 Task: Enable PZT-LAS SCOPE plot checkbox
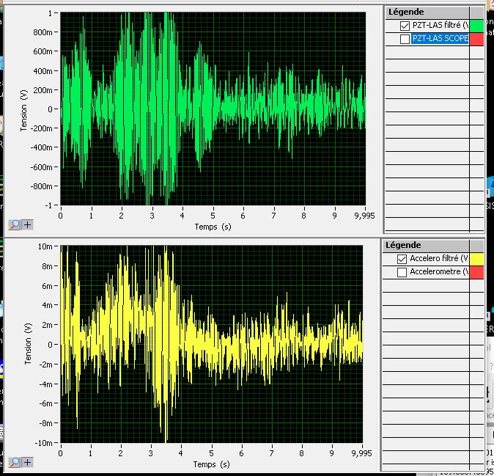(405, 39)
